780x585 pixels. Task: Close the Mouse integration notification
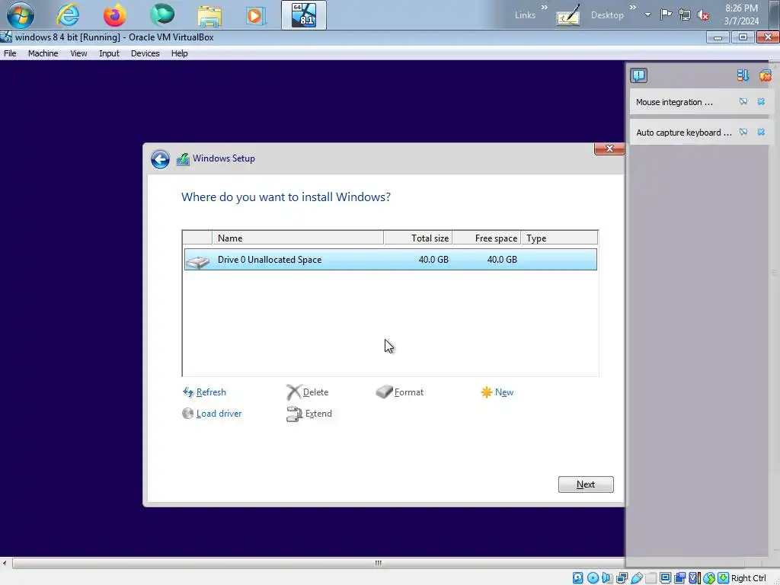pyautogui.click(x=761, y=102)
